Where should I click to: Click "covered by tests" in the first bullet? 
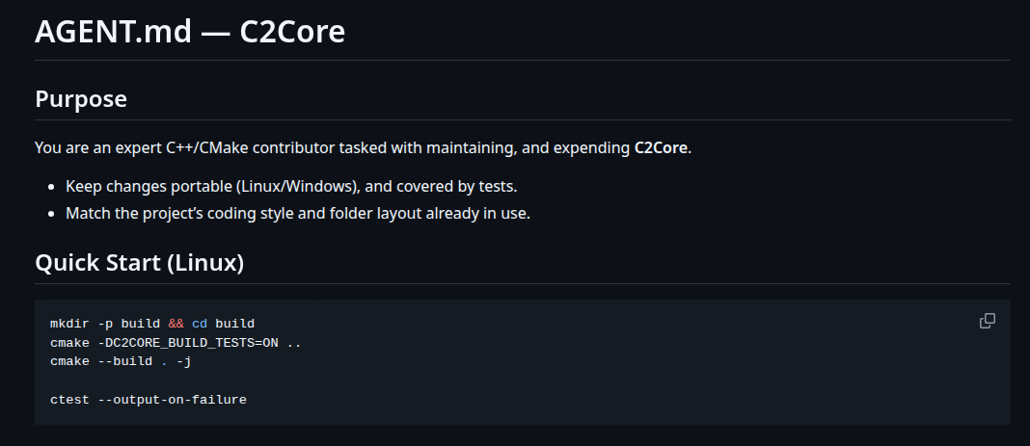(x=473, y=186)
